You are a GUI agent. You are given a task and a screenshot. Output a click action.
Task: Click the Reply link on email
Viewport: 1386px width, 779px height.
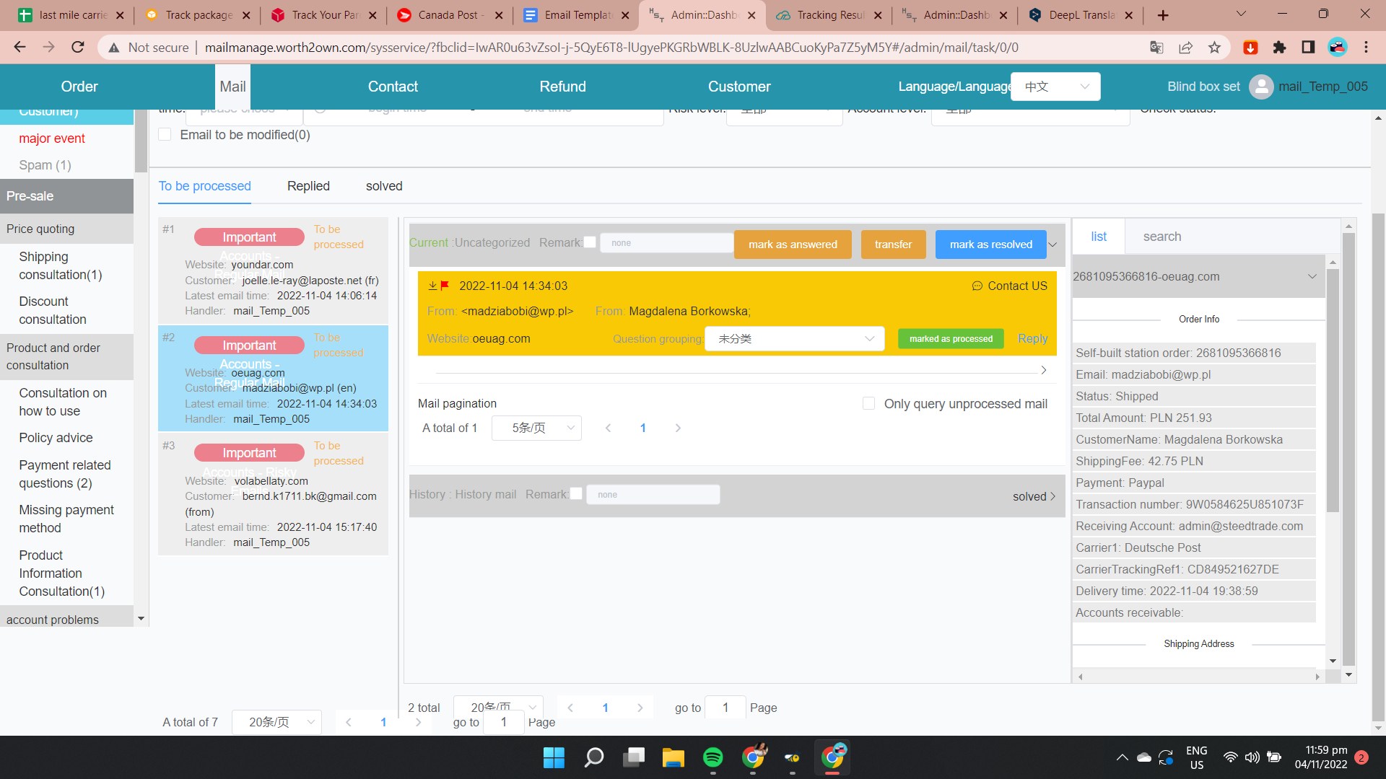(1032, 339)
